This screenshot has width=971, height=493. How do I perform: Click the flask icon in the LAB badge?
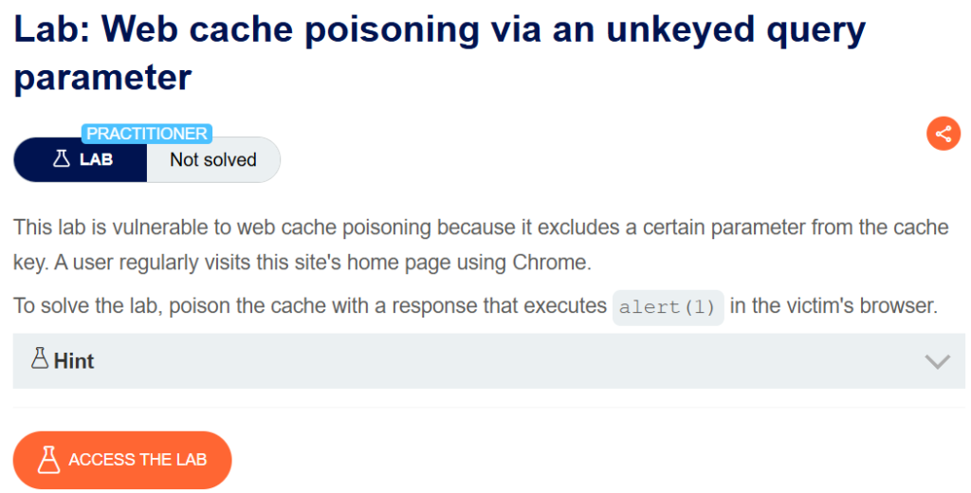pyautogui.click(x=62, y=159)
